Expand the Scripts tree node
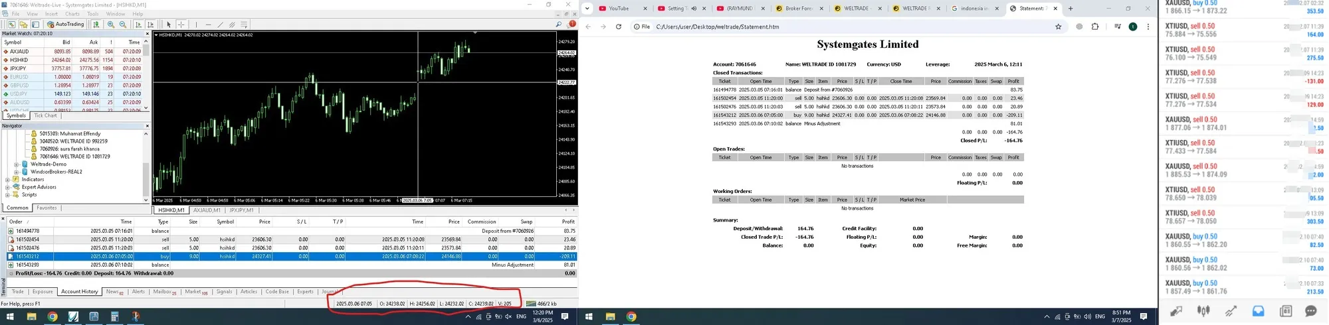Image resolution: width=1329 pixels, height=325 pixels. pos(8,194)
